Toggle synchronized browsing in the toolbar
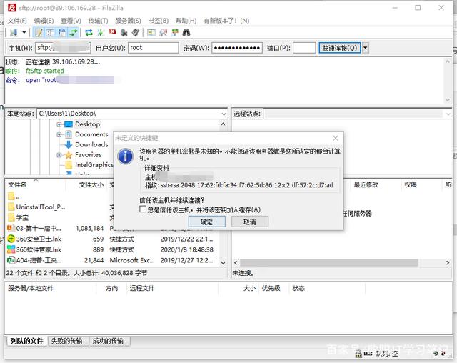Image resolution: width=457 pixels, height=363 pixels. point(175,33)
